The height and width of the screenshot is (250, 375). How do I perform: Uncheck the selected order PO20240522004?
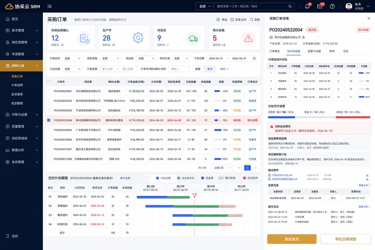click(49, 120)
